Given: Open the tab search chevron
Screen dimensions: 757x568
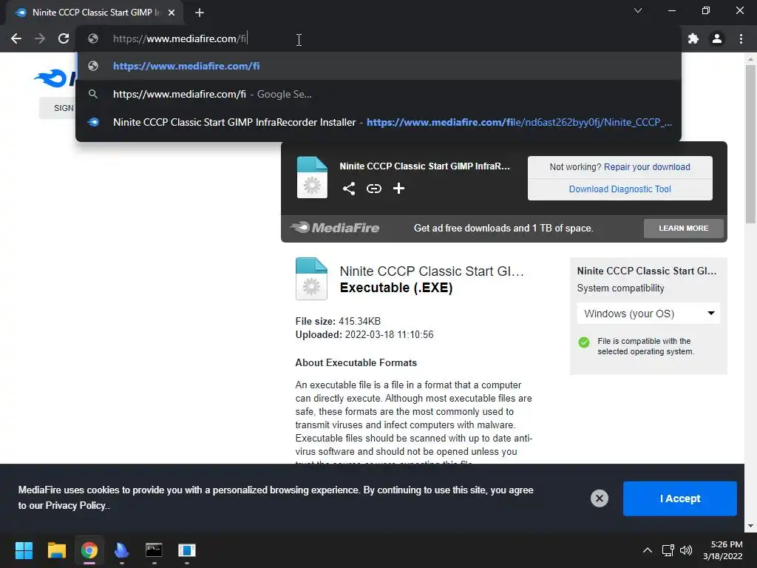Looking at the screenshot, I should 638,10.
